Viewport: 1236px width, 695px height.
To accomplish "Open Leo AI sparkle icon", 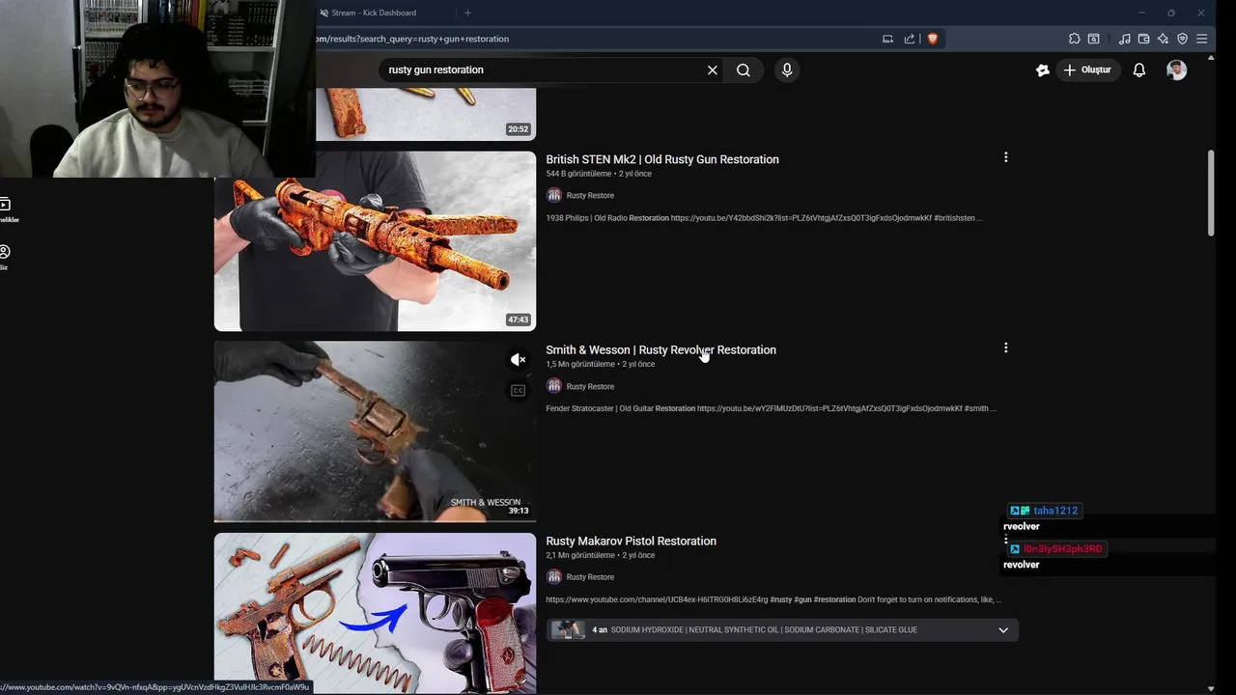I will [x=1163, y=39].
